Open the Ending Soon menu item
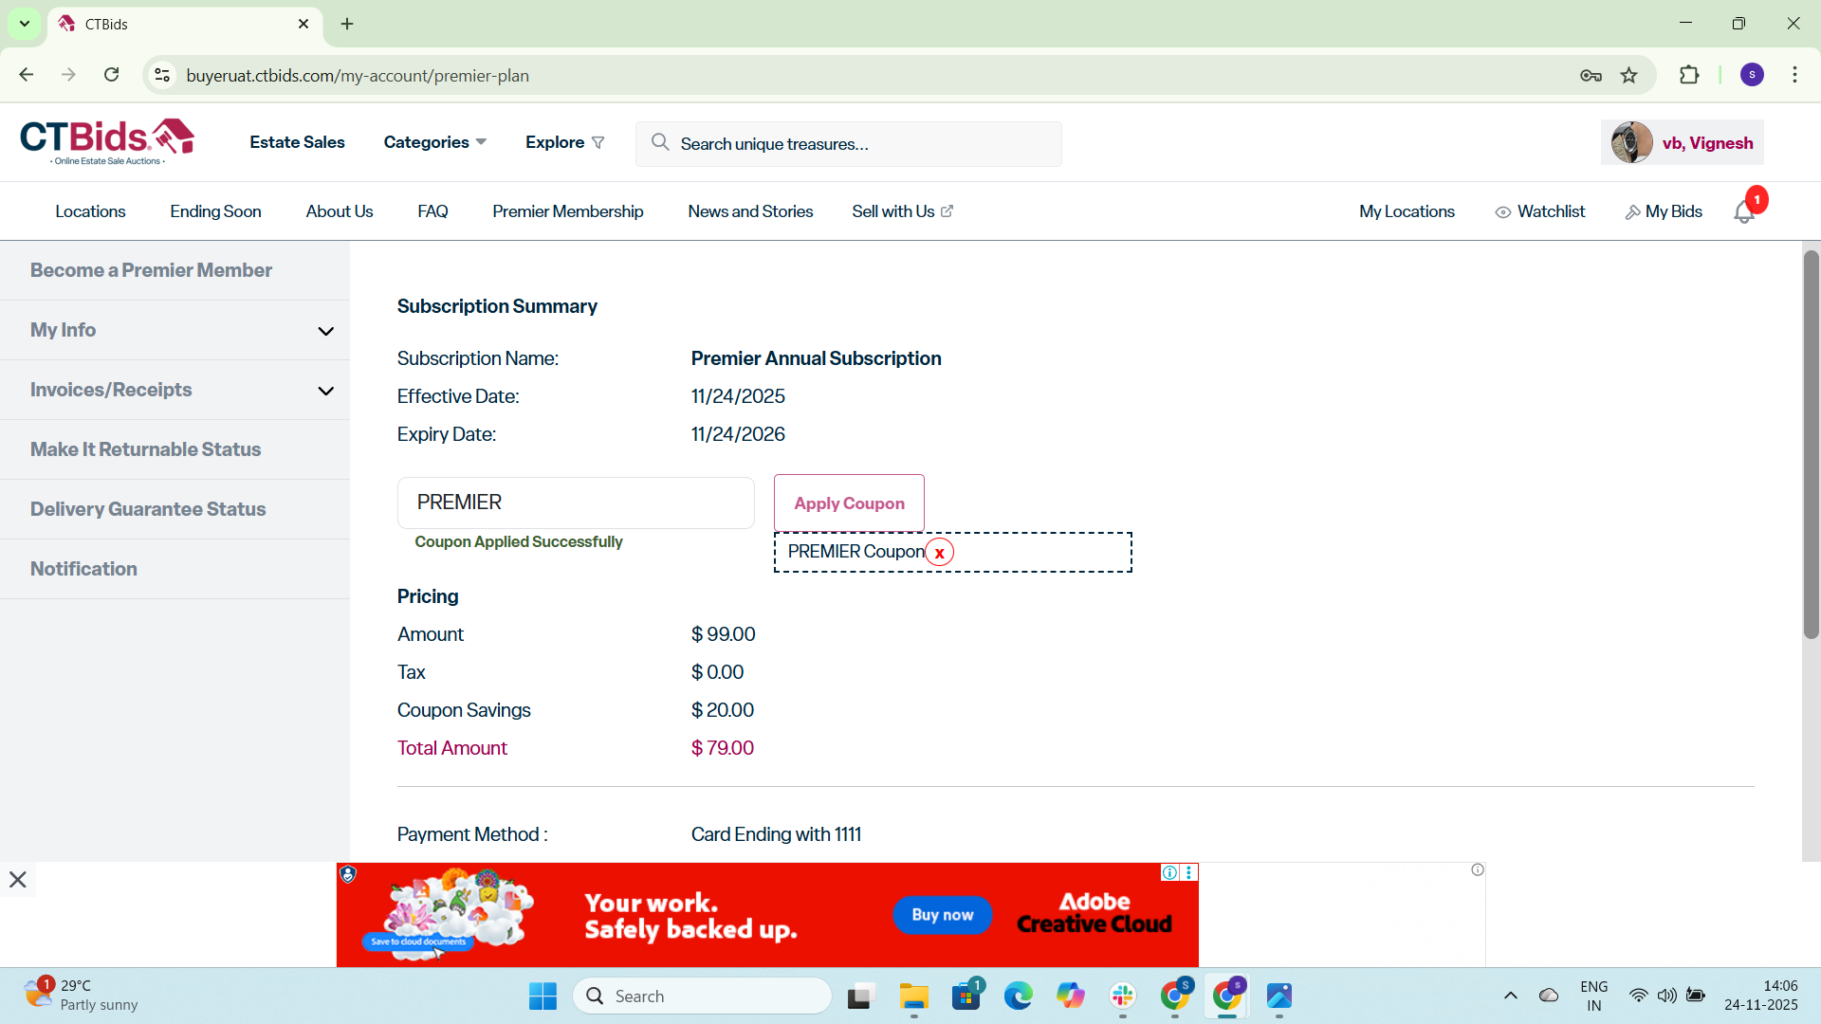The width and height of the screenshot is (1821, 1024). pos(215,211)
